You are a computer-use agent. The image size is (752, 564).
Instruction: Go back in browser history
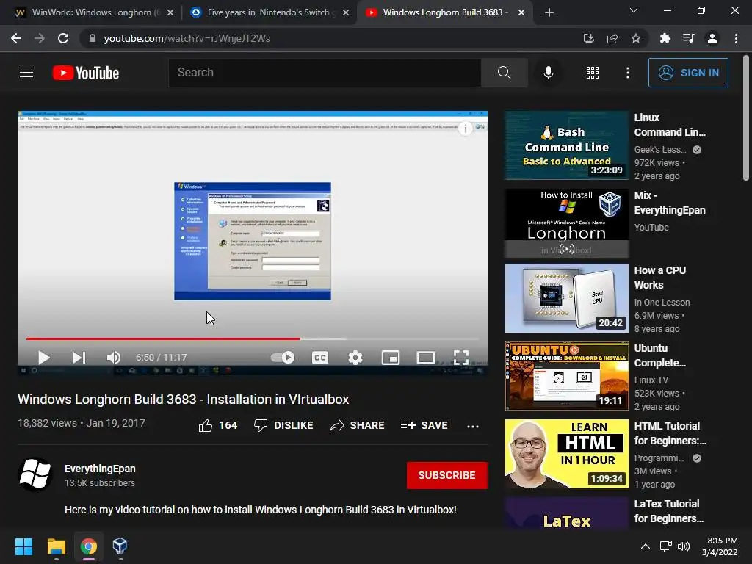point(16,38)
